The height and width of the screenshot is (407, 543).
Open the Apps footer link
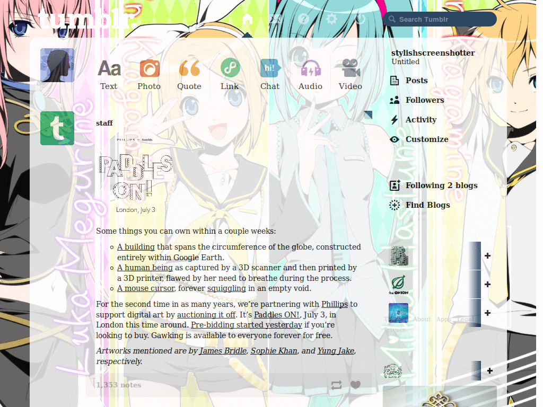444,319
